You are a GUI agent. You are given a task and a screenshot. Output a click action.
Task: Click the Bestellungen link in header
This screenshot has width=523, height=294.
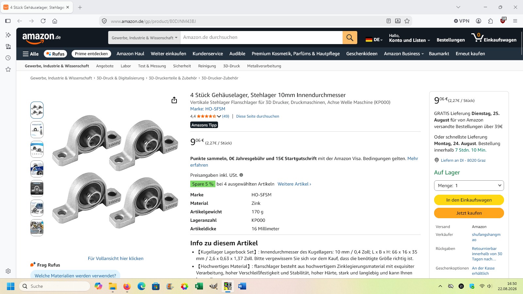click(450, 40)
